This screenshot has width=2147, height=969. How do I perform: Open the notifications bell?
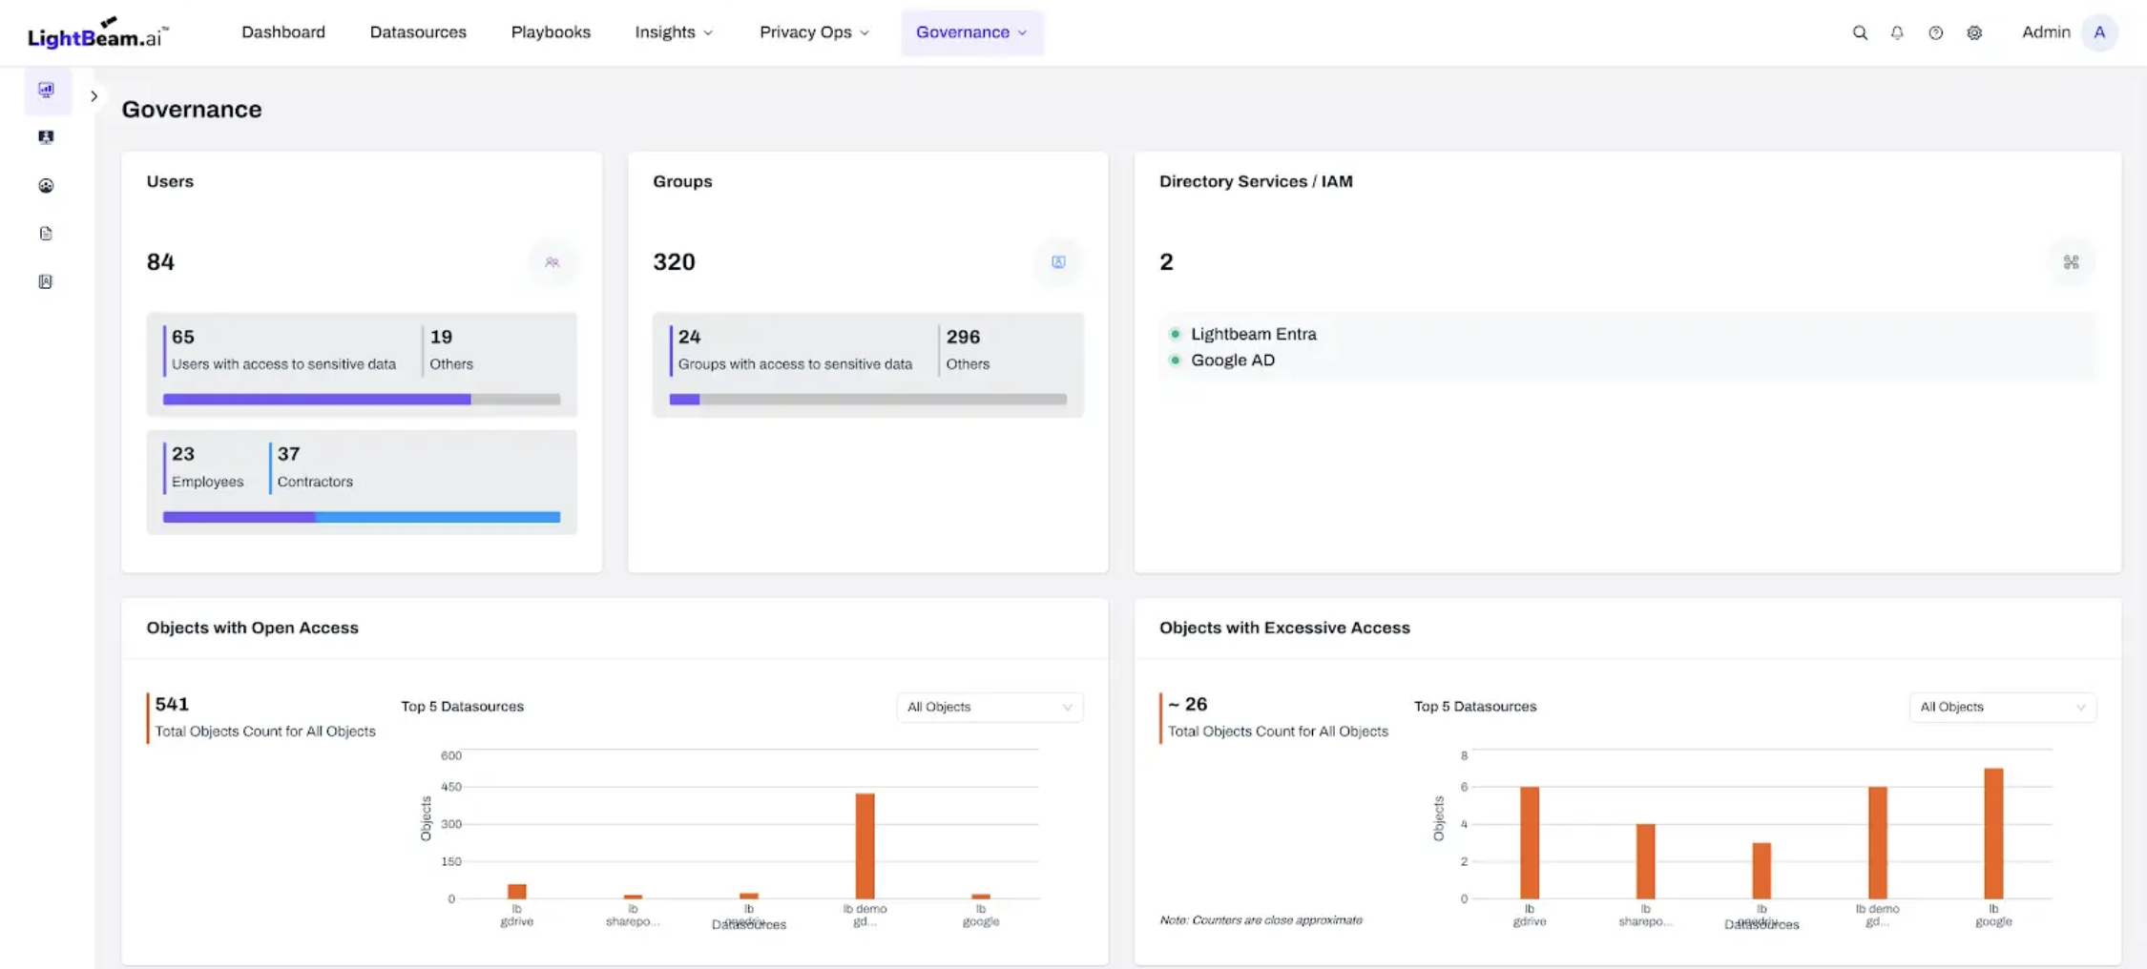(1897, 32)
